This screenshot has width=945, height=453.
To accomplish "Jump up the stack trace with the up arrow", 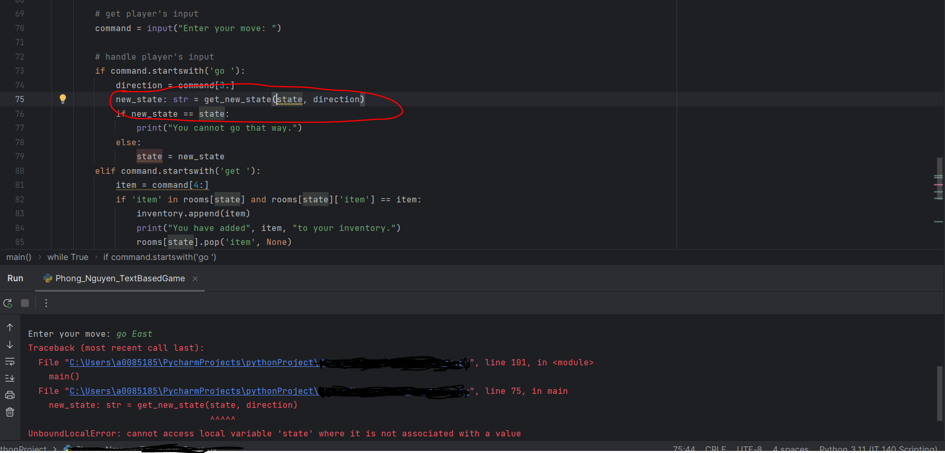I will pos(10,327).
